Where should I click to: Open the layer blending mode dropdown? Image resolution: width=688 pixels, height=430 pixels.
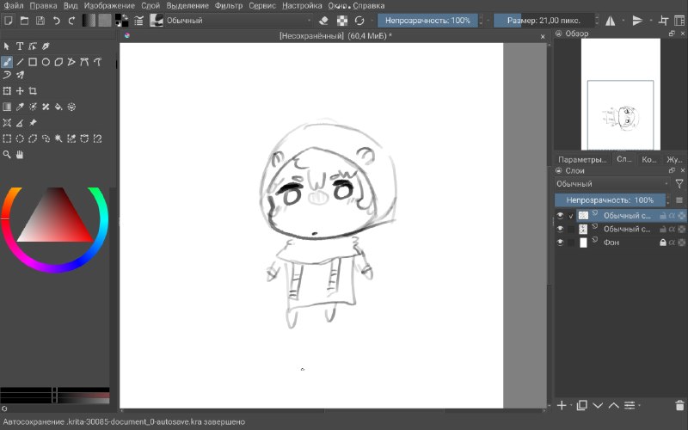[x=612, y=184]
